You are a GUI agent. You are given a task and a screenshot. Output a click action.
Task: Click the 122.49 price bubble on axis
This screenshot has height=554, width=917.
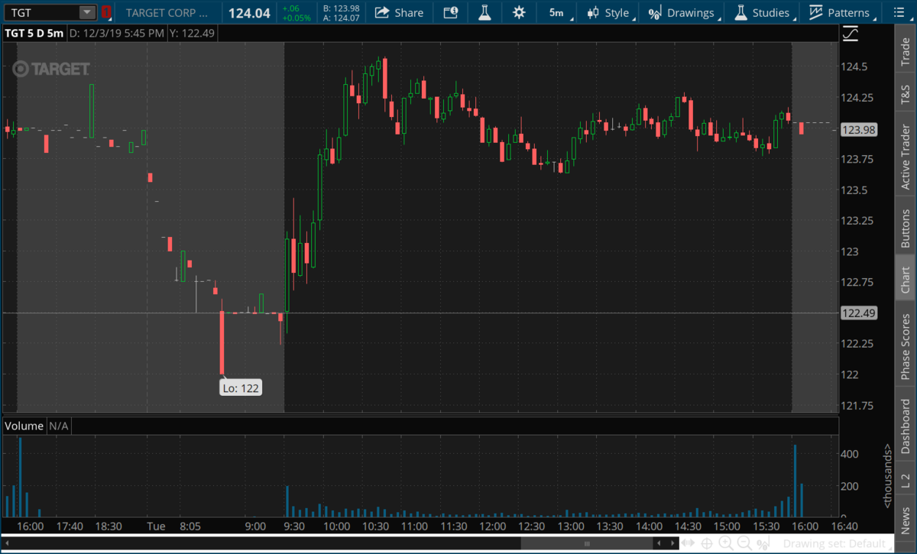click(x=858, y=313)
